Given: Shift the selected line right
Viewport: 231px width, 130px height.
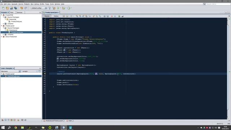Looking at the screenshot, I should click(108, 16).
